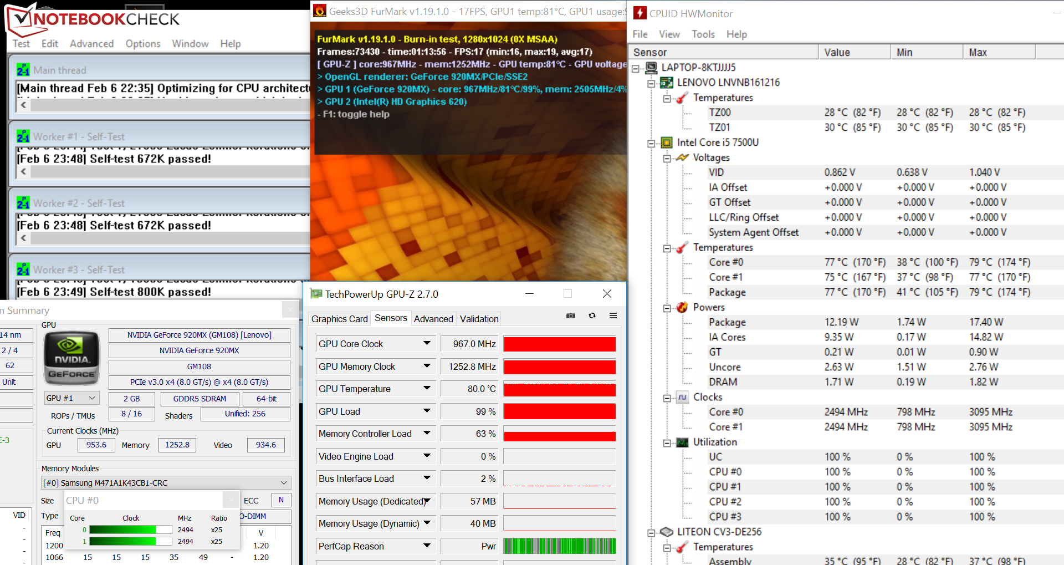Click the Core 0 clock progress bar
Screen dimensions: 1064x565
[131, 530]
